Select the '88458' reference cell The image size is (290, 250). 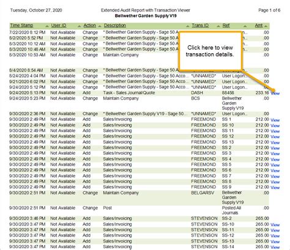[228, 93]
